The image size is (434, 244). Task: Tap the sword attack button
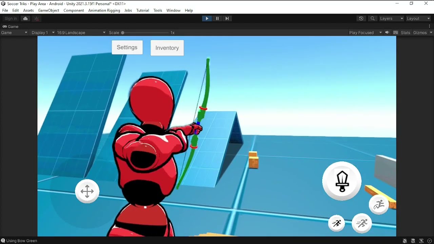pyautogui.click(x=342, y=181)
